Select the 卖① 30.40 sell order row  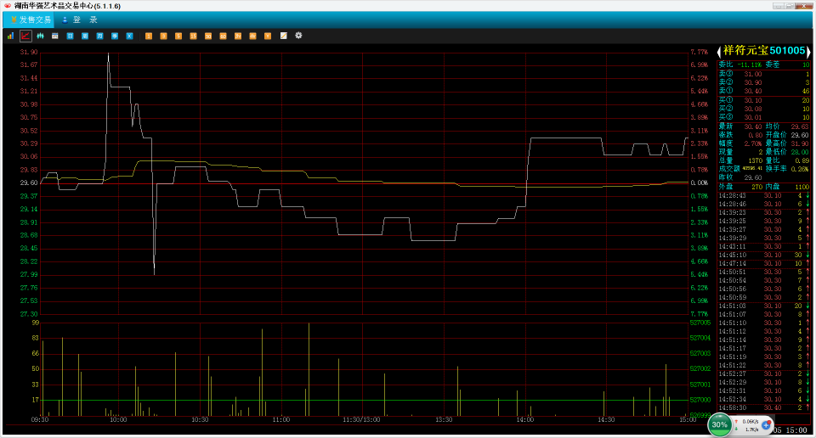click(x=764, y=91)
